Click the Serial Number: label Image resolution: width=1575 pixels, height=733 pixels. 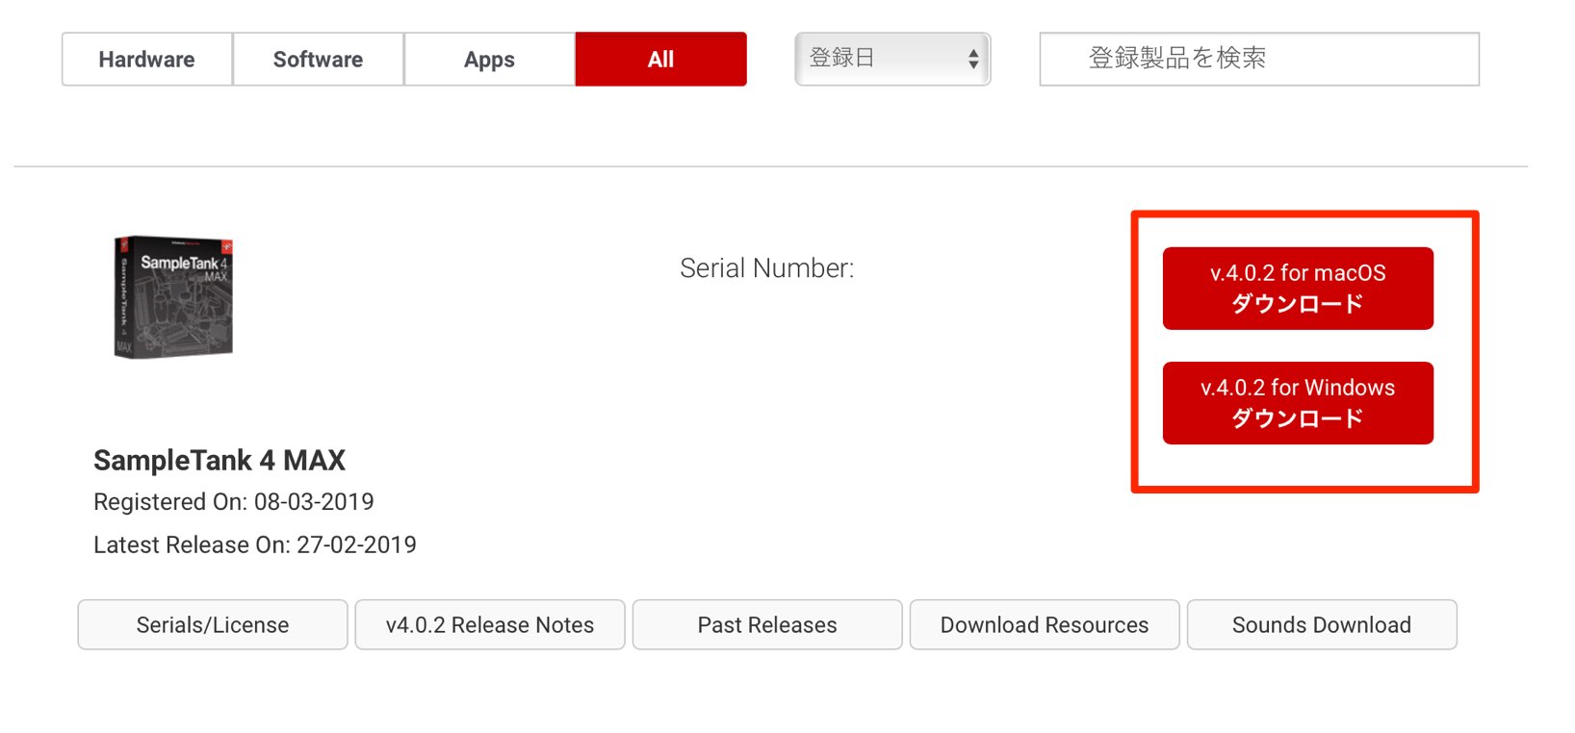(767, 268)
